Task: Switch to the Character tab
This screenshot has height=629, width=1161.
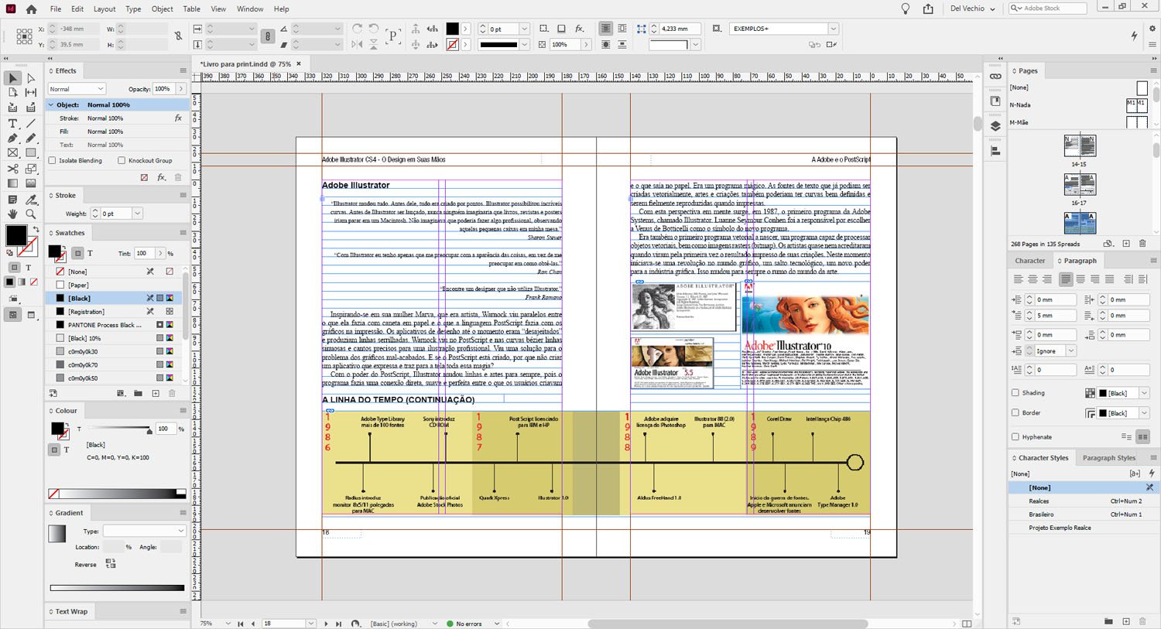Action: coord(1029,261)
